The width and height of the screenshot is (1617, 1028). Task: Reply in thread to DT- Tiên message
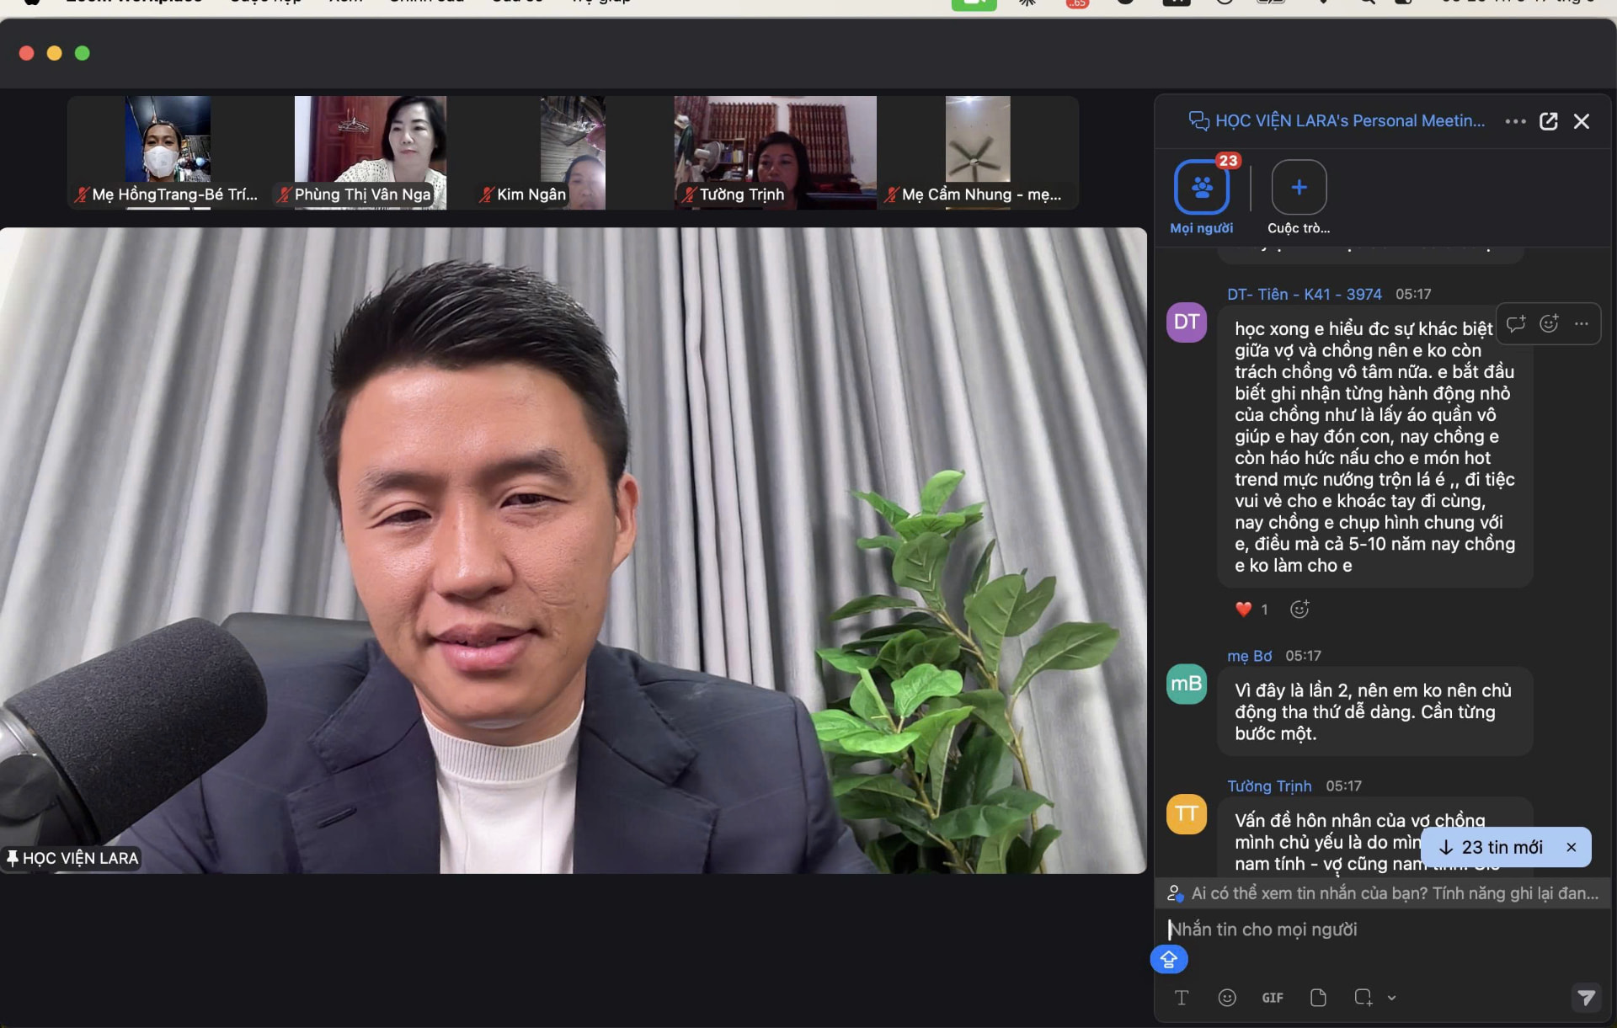[x=1516, y=323]
